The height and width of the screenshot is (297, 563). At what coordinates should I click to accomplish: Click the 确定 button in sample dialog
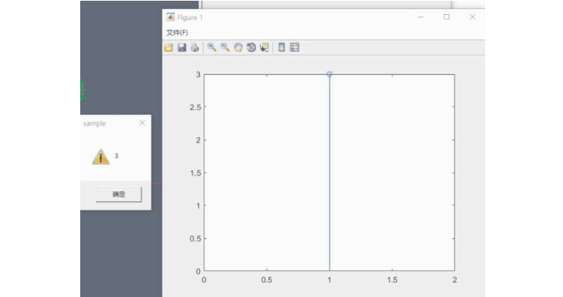(x=119, y=195)
